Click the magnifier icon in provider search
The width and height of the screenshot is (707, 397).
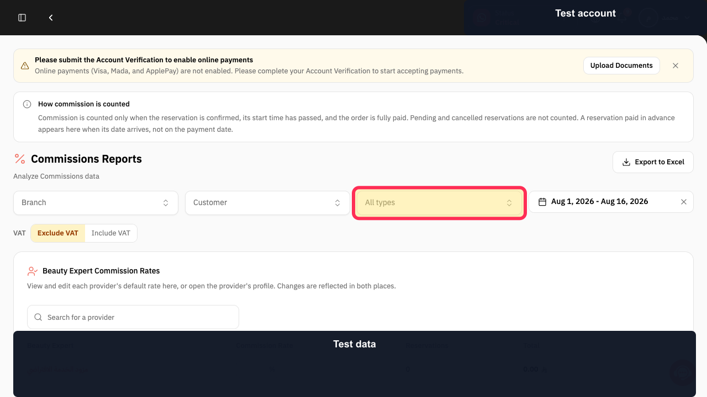38,317
